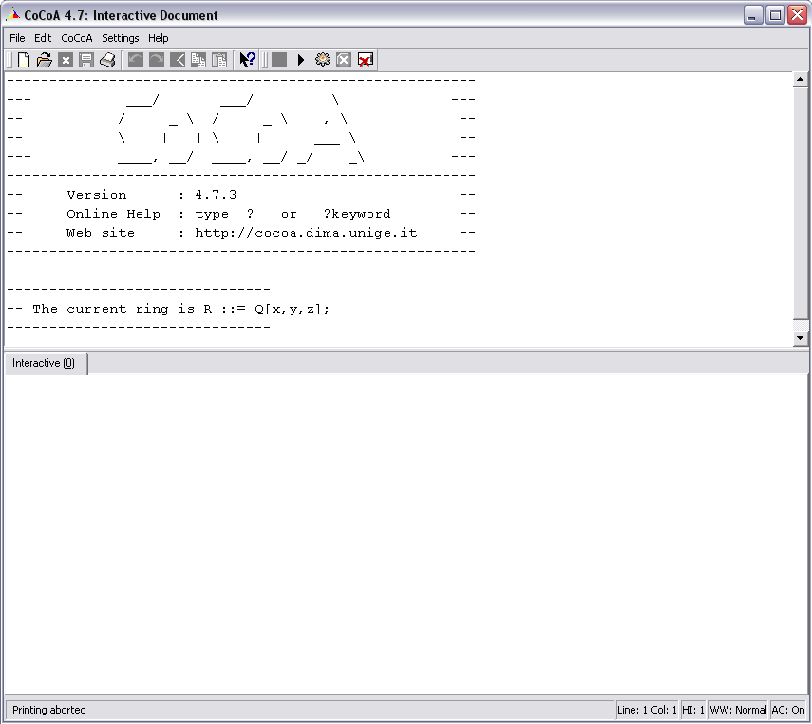This screenshot has width=812, height=724.
Task: Click the CoCoA app icon in title bar
Action: pyautogui.click(x=12, y=14)
